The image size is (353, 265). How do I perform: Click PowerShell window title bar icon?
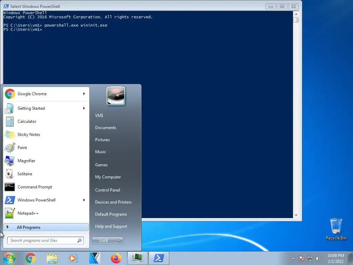click(6, 6)
